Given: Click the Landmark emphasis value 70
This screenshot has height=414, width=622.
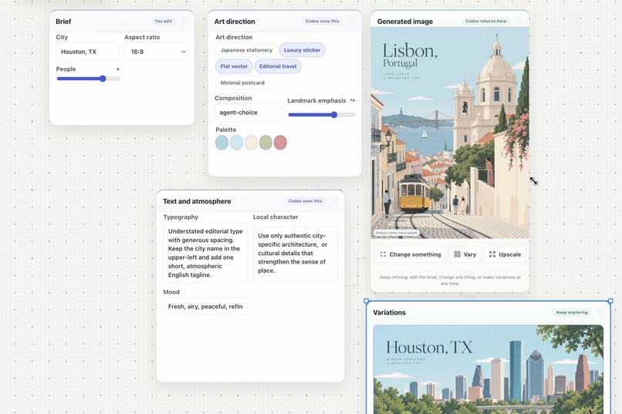Looking at the screenshot, I should point(352,101).
